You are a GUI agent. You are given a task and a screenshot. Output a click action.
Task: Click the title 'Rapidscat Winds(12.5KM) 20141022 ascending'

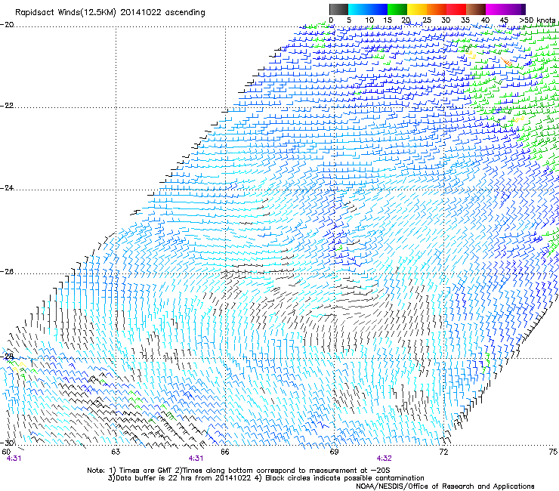pyautogui.click(x=110, y=13)
